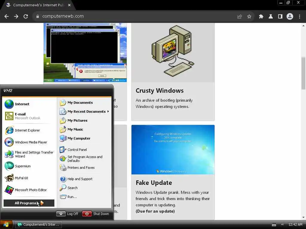
Task: Open Search from Start menu
Action: click(x=69, y=188)
